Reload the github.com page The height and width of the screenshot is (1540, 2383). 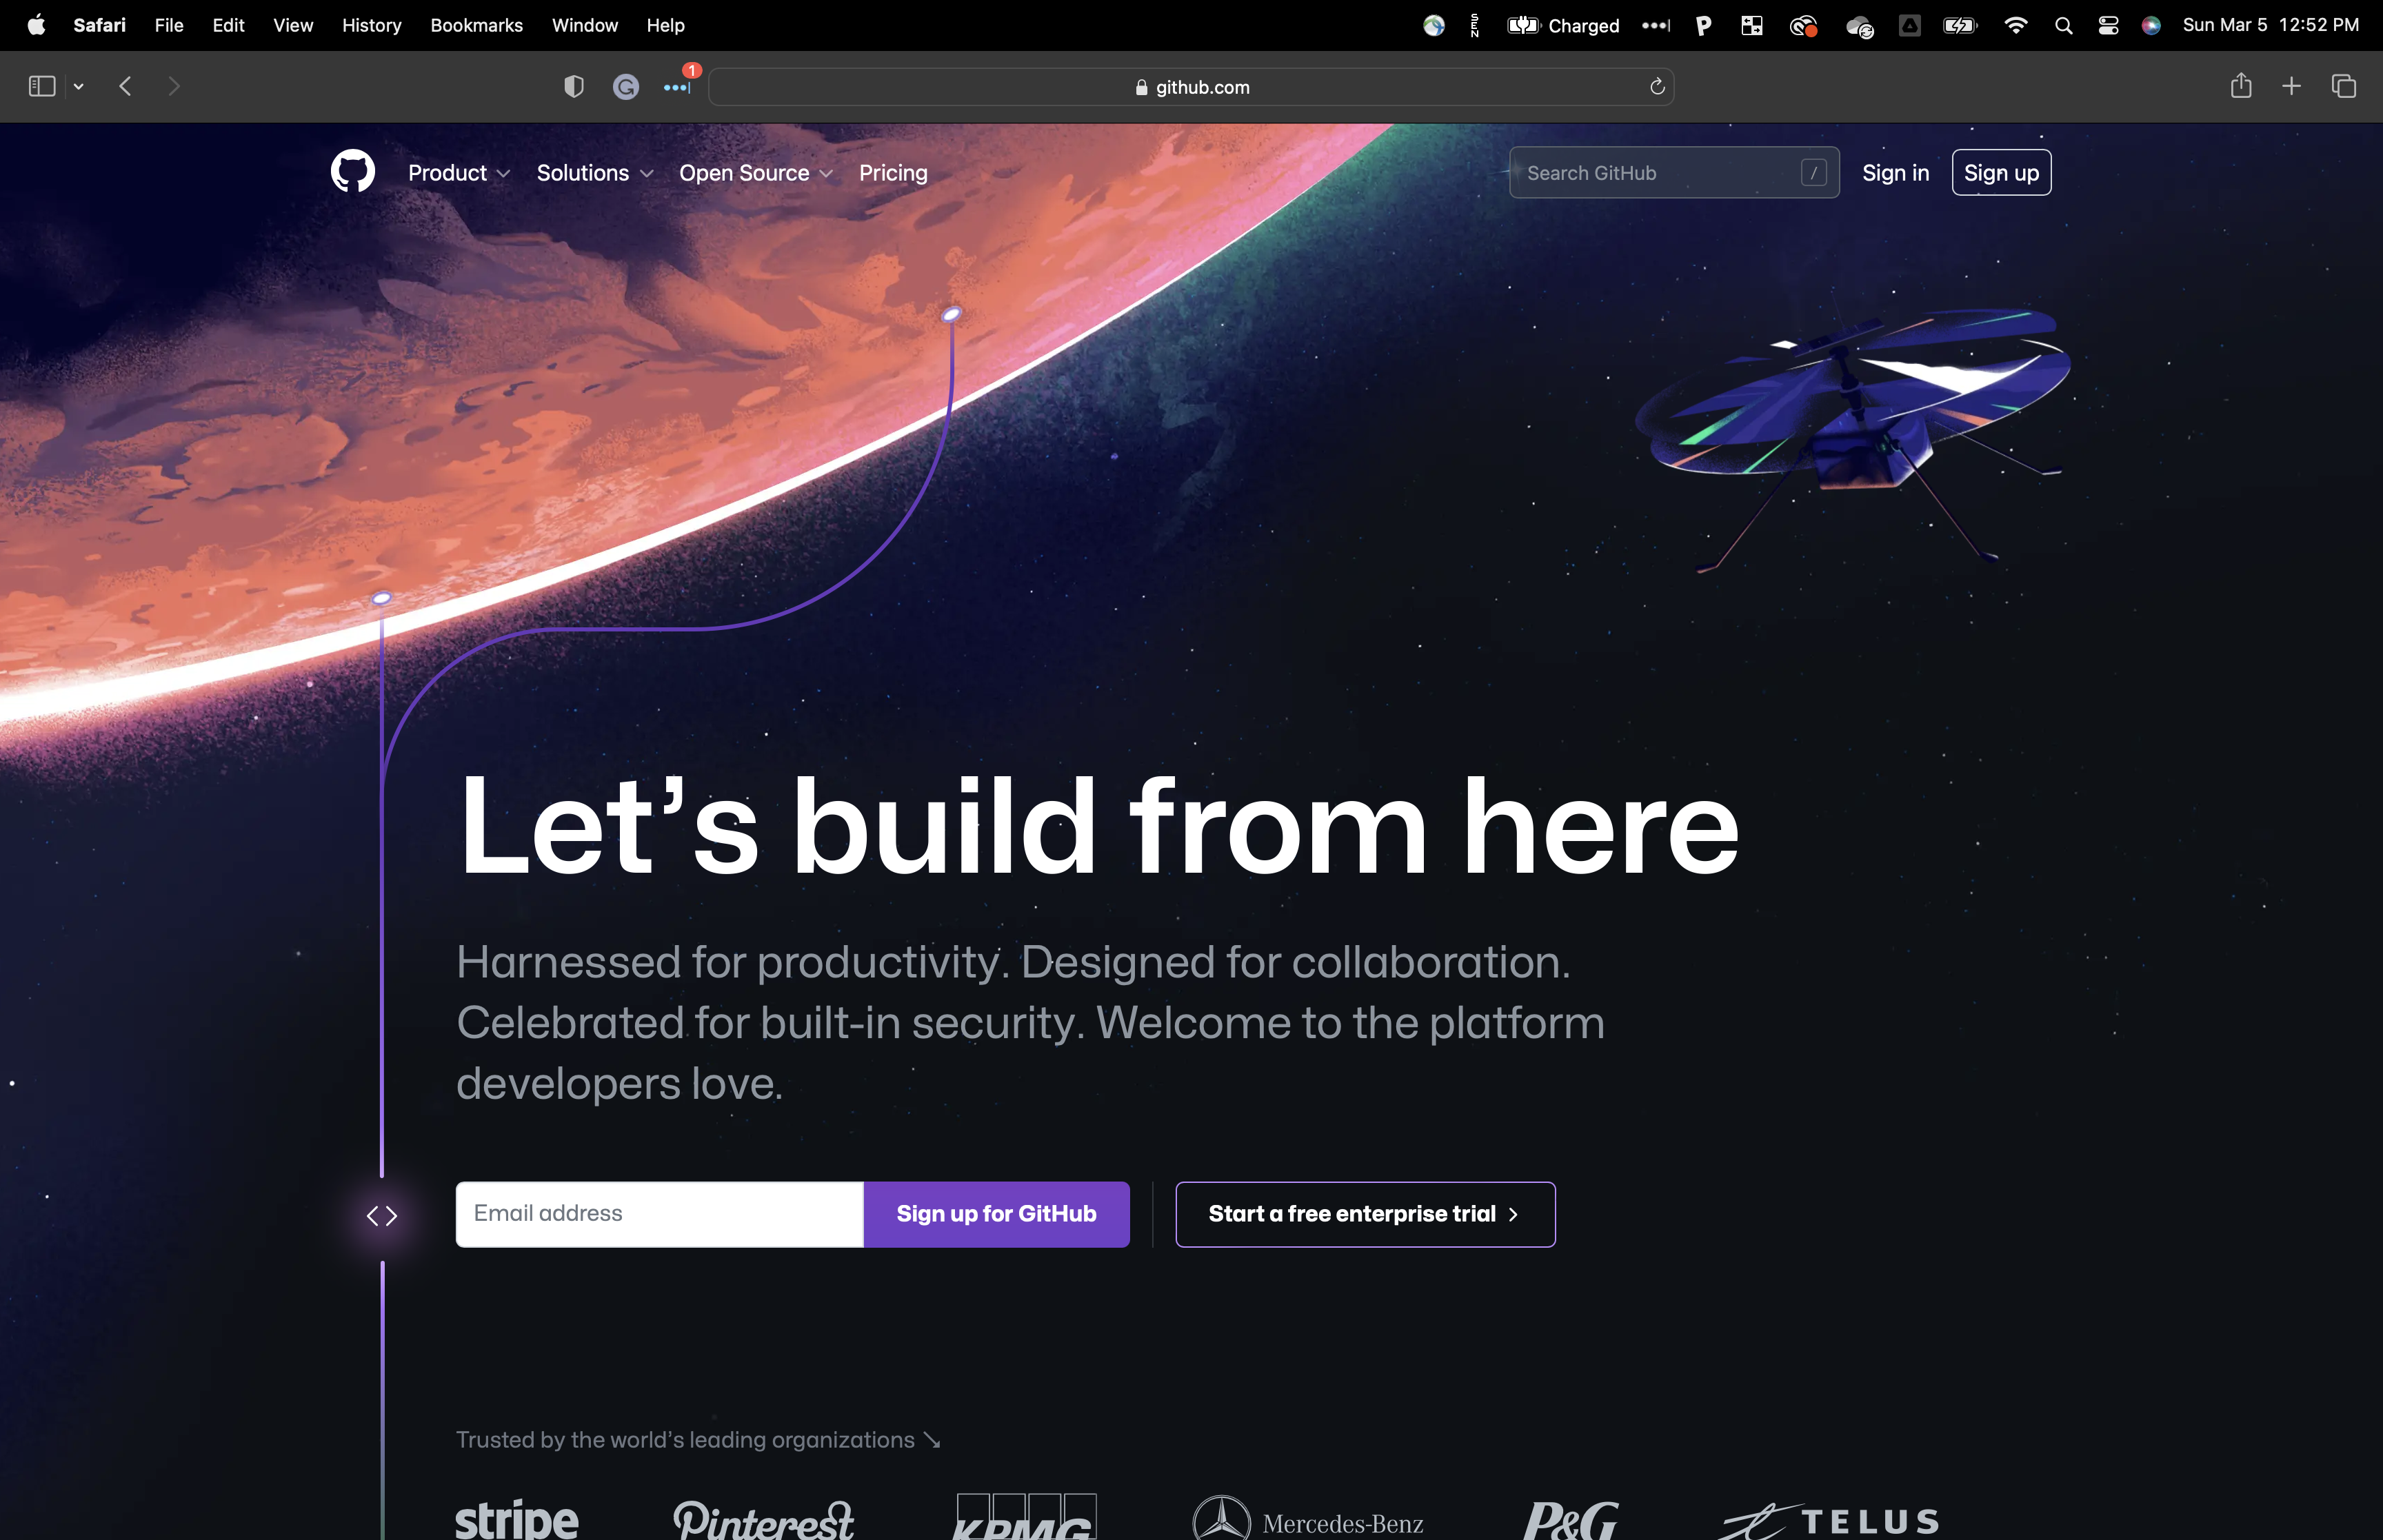[x=1657, y=87]
